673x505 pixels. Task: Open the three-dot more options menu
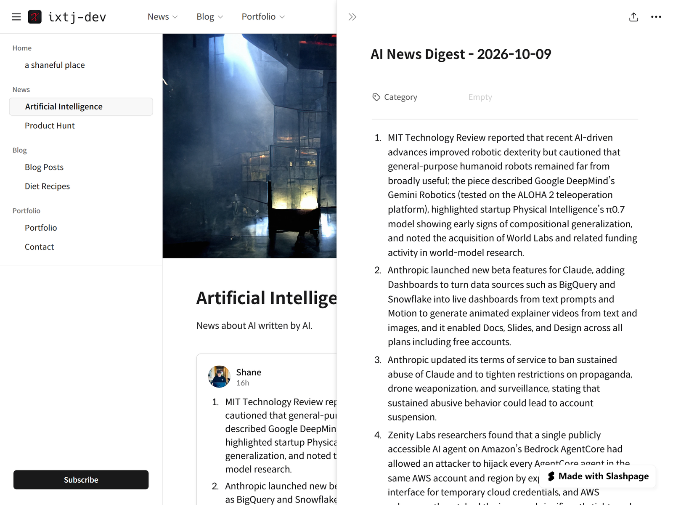[656, 17]
